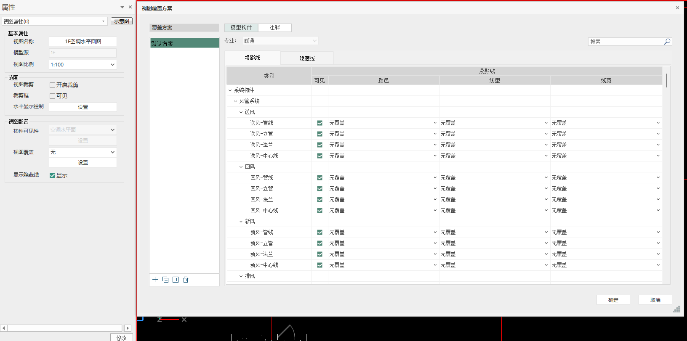Rename the selected override scheme
Image resolution: width=687 pixels, height=341 pixels.
coord(176,280)
